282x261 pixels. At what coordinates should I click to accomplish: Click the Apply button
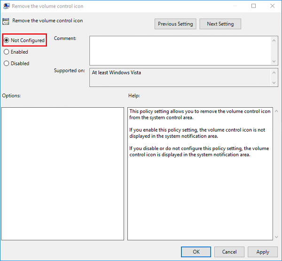coord(263,252)
